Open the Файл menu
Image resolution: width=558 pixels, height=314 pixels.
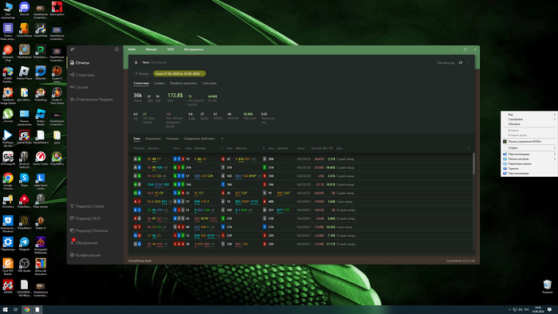pos(132,49)
